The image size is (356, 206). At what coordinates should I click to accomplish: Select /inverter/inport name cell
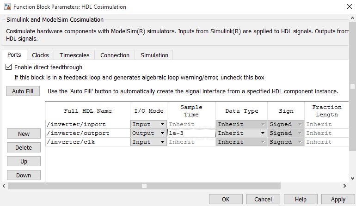point(88,124)
